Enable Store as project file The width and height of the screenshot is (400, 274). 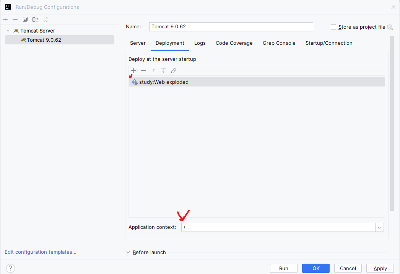pyautogui.click(x=333, y=27)
